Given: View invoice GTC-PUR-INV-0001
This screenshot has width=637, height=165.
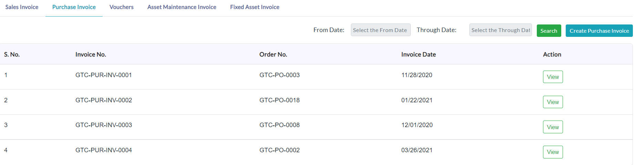Looking at the screenshot, I should [x=553, y=77].
